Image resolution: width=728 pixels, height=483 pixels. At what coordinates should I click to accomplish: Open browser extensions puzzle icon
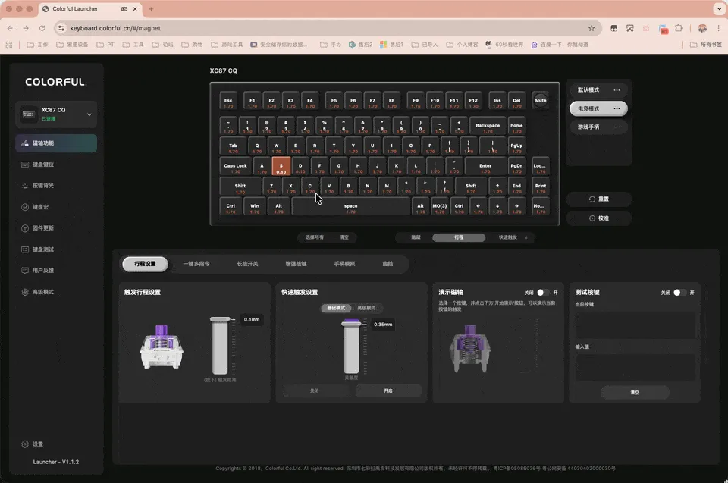point(678,28)
